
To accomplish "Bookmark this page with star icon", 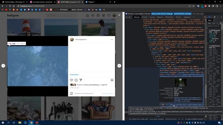I will coord(193,6).
